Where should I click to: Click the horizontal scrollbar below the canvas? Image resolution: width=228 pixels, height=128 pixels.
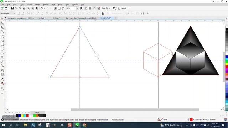[135, 110]
